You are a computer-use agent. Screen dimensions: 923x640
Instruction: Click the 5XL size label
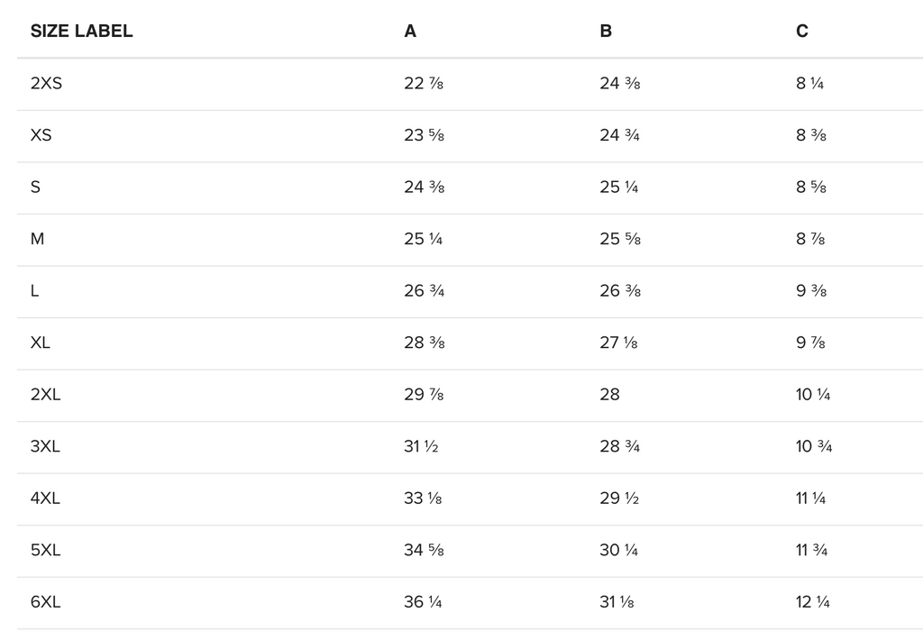pyautogui.click(x=45, y=549)
